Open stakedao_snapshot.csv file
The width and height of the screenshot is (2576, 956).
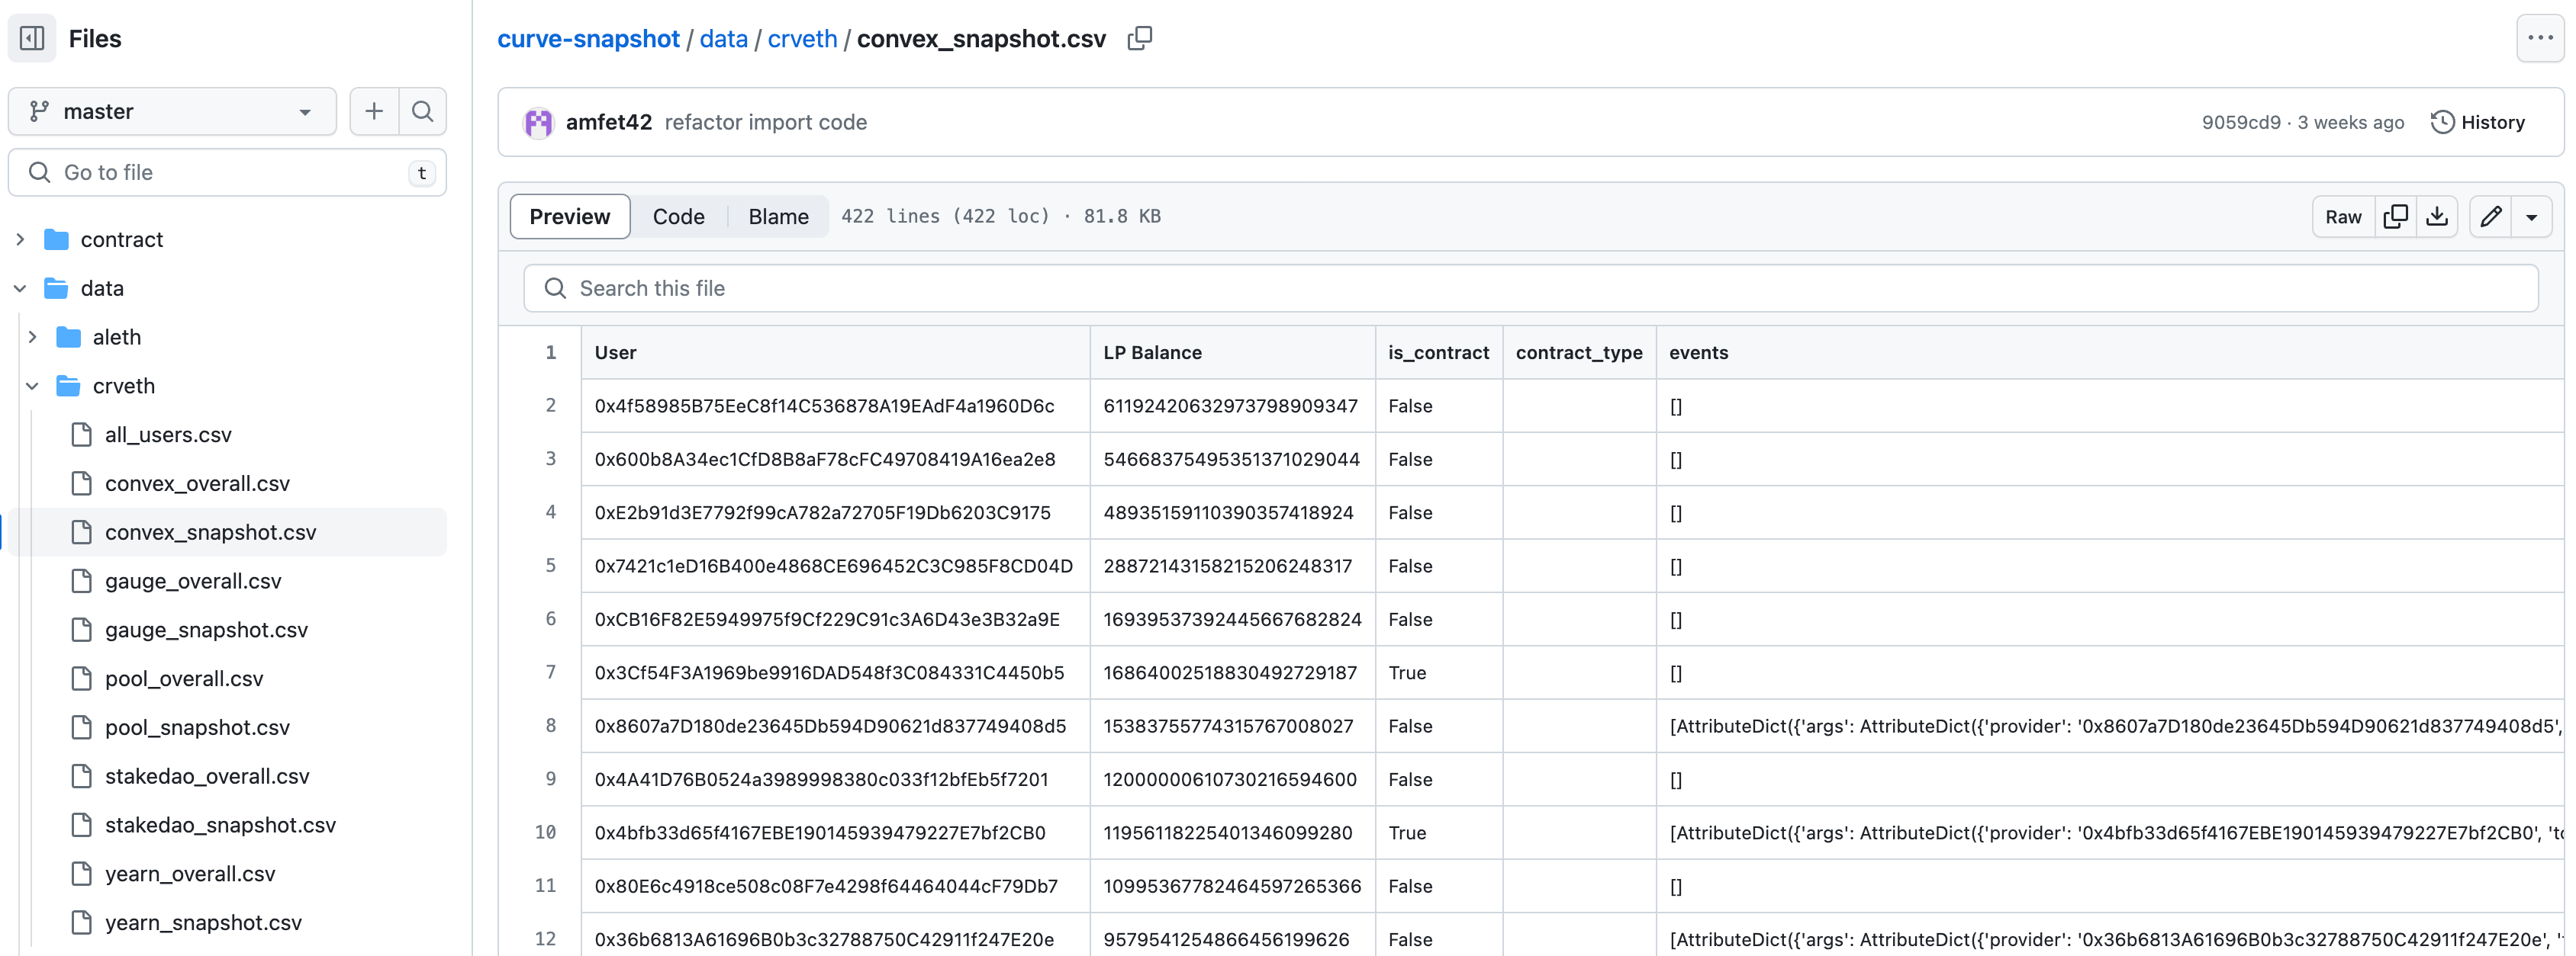click(220, 825)
